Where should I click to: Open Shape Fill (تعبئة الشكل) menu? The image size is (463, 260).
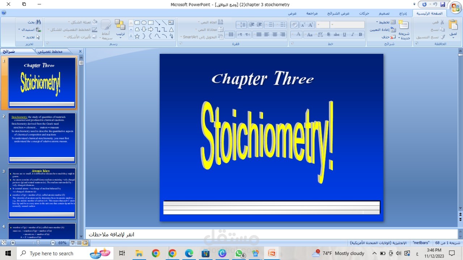pyautogui.click(x=82, y=22)
